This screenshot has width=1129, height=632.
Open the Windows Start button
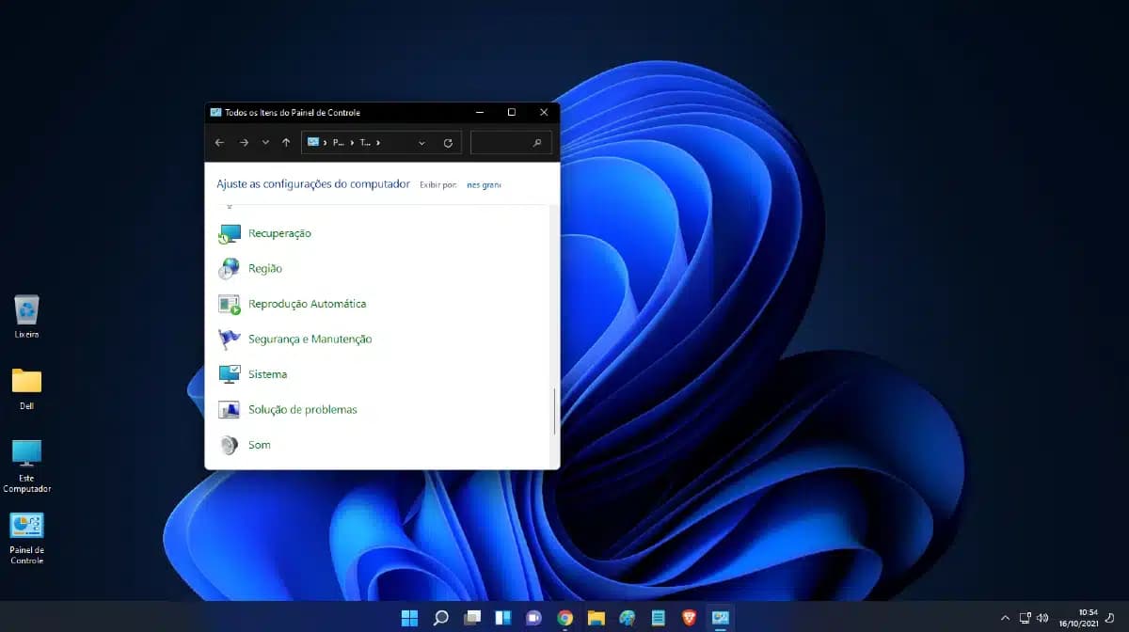tap(410, 618)
